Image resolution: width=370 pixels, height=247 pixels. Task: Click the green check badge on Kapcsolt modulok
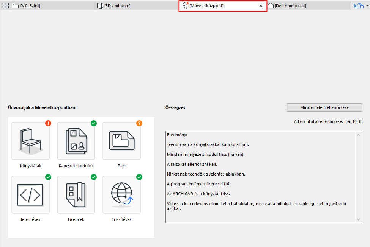pyautogui.click(x=94, y=123)
